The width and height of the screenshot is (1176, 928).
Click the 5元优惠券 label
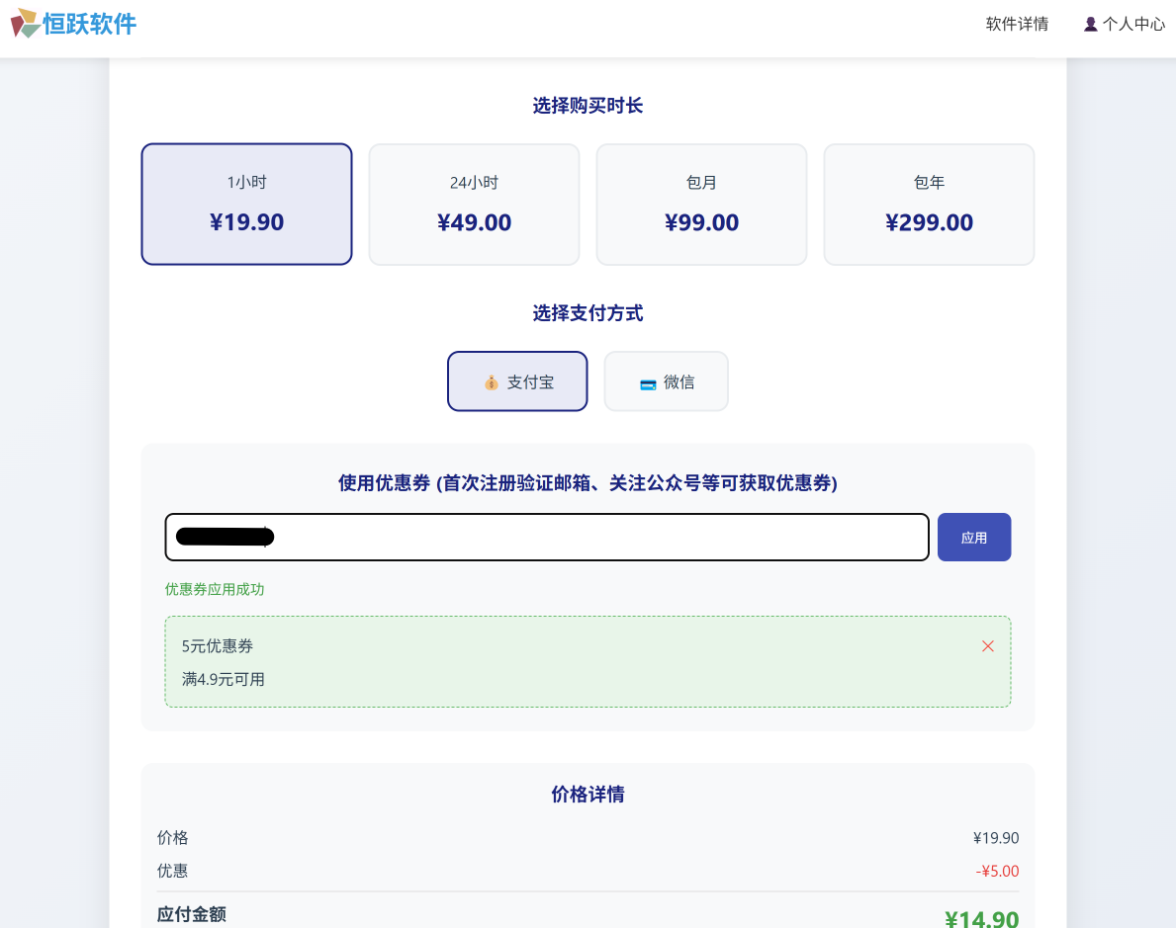click(218, 646)
